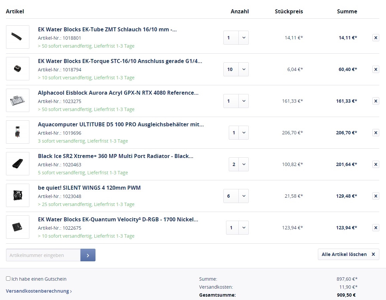Click row total 201,64 € for Black Ice radiator
This screenshot has width=386, height=300.
[x=347, y=164]
